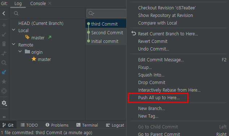Collapse the Remote branches node
This screenshot has height=136, width=229.
(14, 44)
